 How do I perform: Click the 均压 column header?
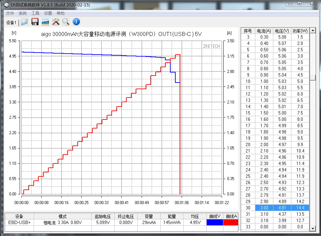tap(195, 216)
